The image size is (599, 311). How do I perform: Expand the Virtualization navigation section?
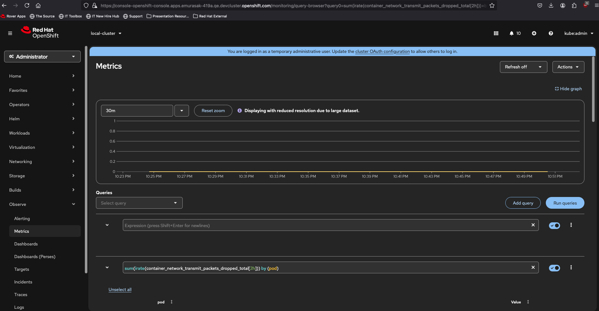[42, 147]
